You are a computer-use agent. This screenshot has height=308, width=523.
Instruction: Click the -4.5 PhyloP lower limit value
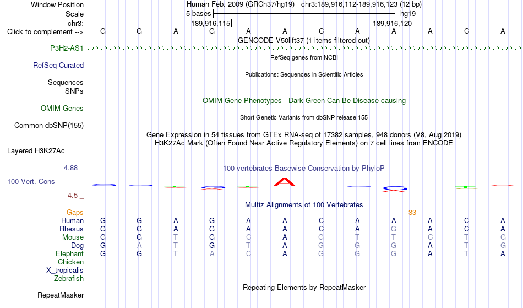click(72, 196)
